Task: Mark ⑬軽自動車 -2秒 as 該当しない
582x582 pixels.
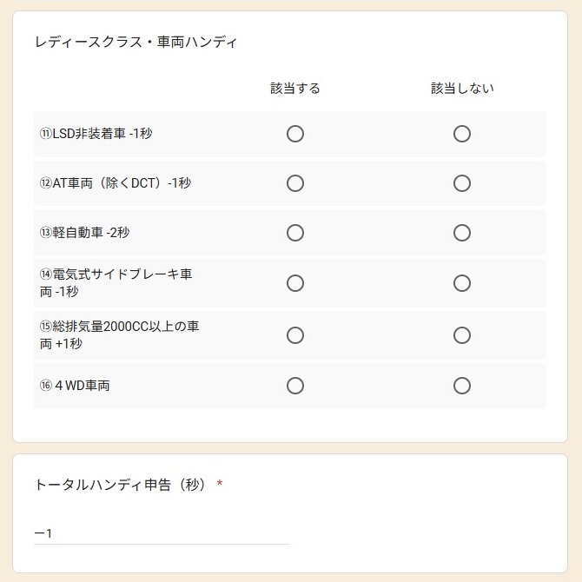Action: pyautogui.click(x=462, y=233)
